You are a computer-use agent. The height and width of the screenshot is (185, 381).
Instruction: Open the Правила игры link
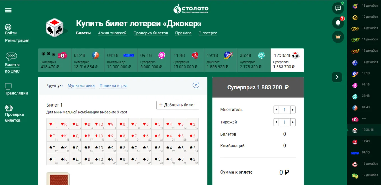pos(113,86)
